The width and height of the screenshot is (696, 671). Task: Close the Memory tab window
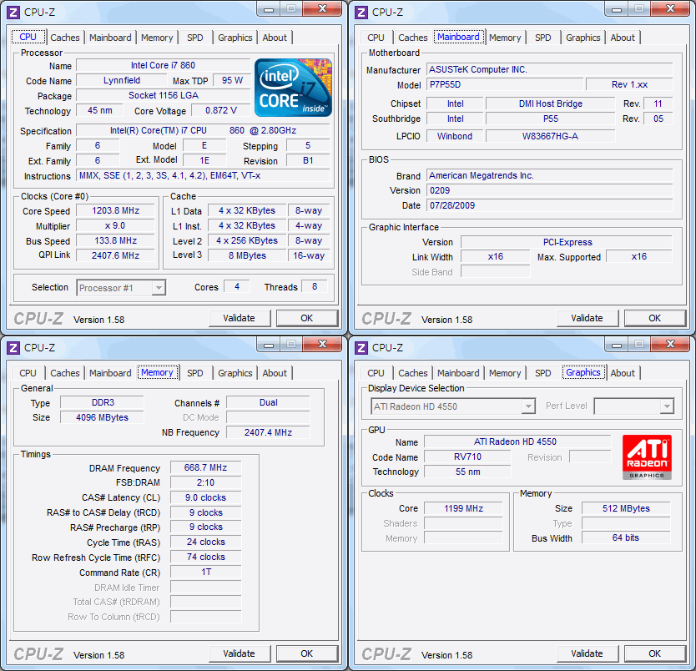click(322, 345)
